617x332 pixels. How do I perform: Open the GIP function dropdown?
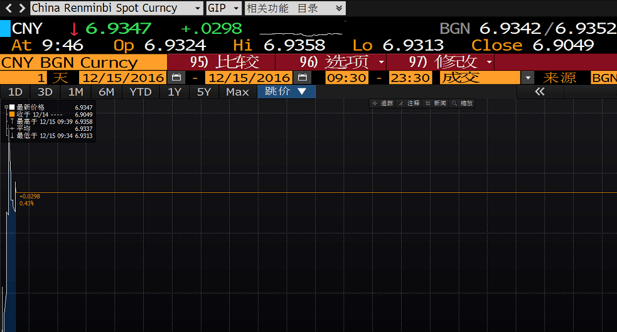point(236,8)
